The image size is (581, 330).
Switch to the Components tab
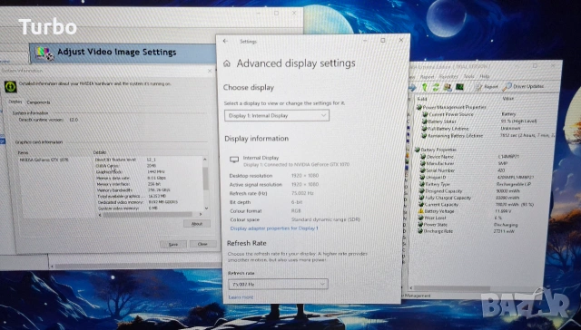click(38, 102)
